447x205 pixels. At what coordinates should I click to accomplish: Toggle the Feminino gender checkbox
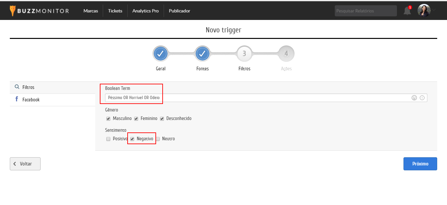coord(136,119)
